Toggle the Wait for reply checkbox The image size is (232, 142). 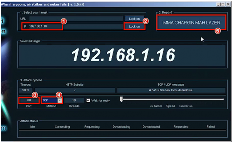pyautogui.click(x=88, y=100)
